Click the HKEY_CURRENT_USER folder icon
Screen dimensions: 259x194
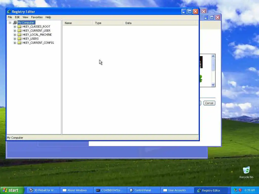tap(19, 31)
